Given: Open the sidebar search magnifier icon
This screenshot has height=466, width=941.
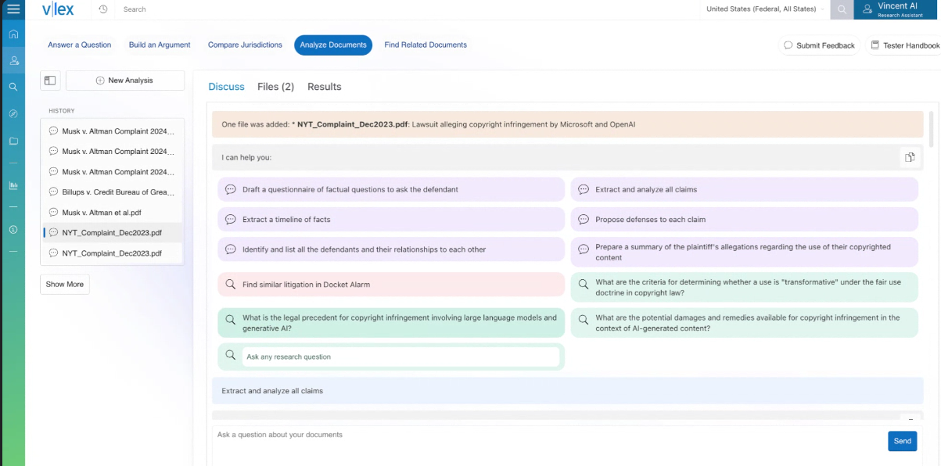Looking at the screenshot, I should 13,87.
